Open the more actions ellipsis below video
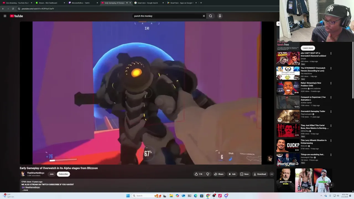 pos(272,174)
